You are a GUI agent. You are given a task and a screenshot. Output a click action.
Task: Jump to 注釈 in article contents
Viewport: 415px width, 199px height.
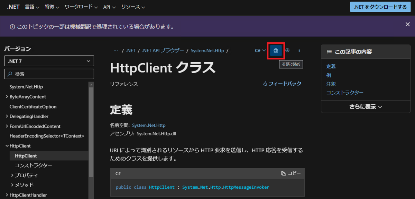[331, 84]
